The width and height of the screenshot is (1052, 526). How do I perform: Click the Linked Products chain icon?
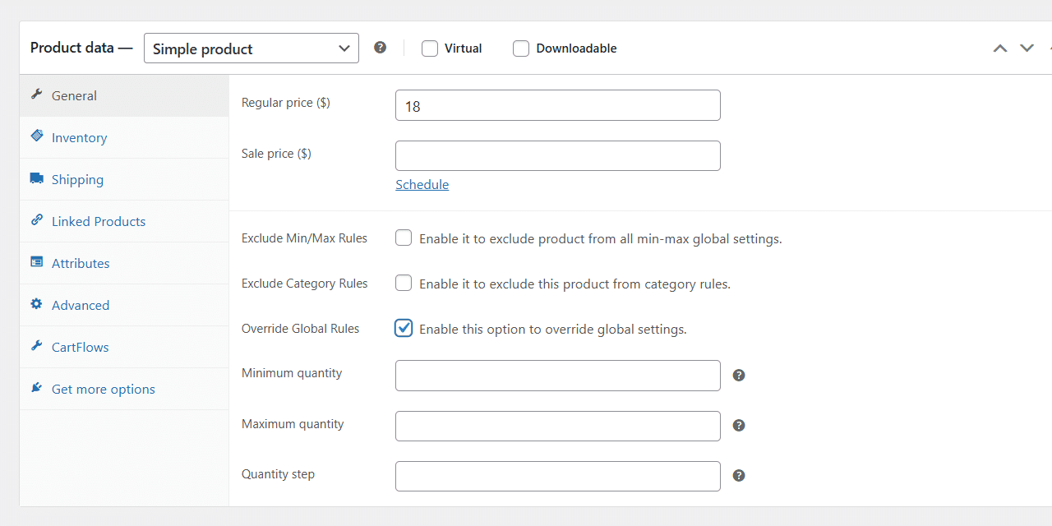tap(36, 219)
